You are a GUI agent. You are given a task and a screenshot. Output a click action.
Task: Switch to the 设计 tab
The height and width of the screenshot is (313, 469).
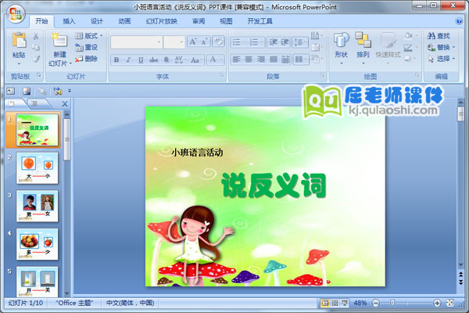[x=97, y=21]
